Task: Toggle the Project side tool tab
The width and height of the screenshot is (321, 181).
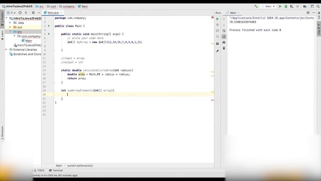Action: (x=2, y=19)
